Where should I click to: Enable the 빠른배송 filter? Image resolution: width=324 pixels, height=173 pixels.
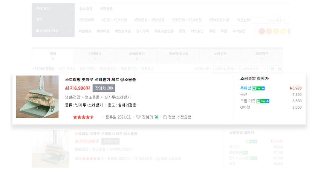[85, 31]
